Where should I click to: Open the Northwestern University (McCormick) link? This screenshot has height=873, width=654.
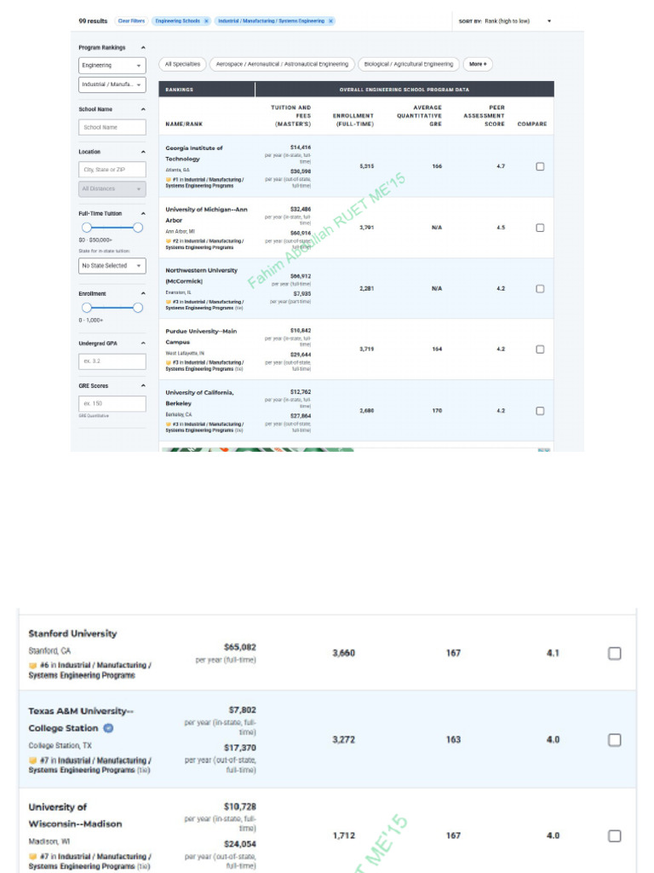point(201,275)
